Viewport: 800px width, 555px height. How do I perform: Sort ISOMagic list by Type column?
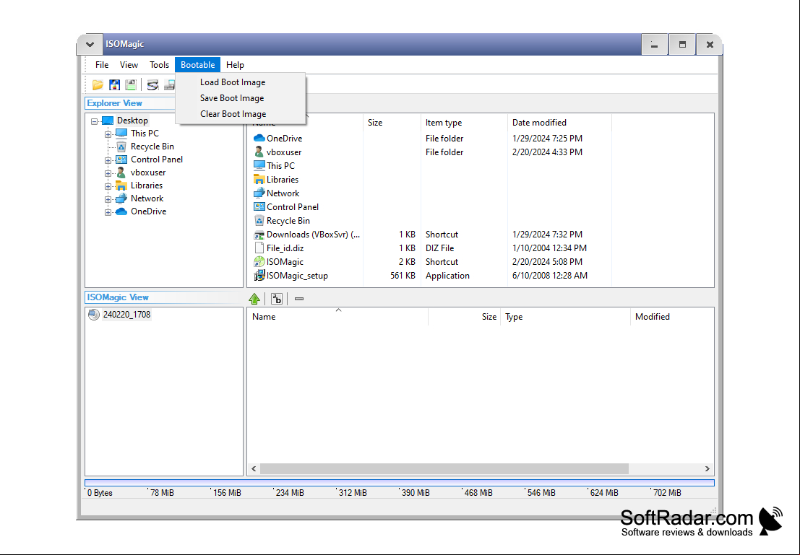[x=565, y=317]
